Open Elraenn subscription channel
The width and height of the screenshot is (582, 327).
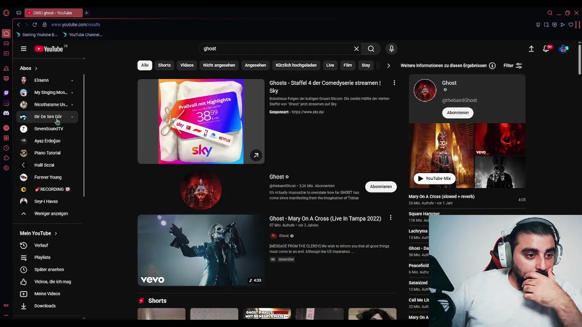(47, 80)
